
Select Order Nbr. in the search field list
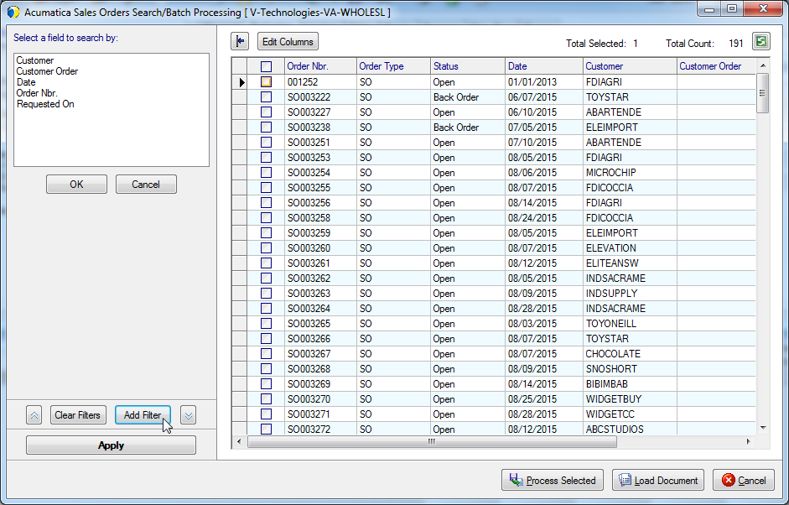pyautogui.click(x=37, y=93)
